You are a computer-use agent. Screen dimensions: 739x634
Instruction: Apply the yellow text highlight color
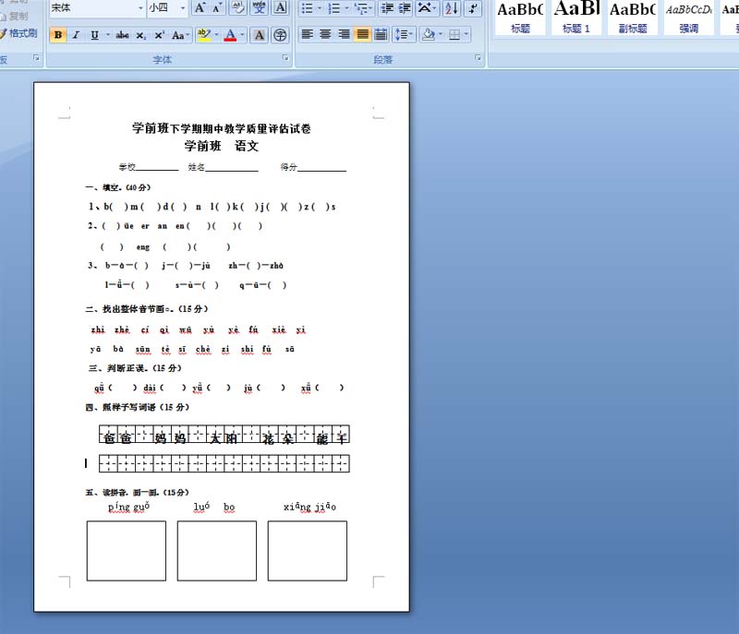click(203, 35)
